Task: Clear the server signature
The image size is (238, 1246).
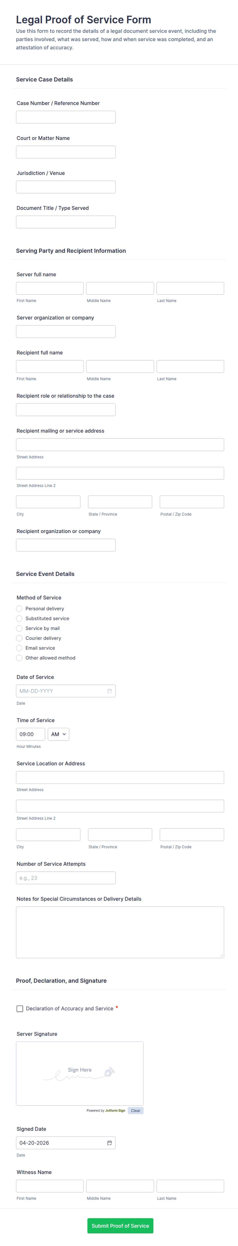Action: coord(136,1110)
